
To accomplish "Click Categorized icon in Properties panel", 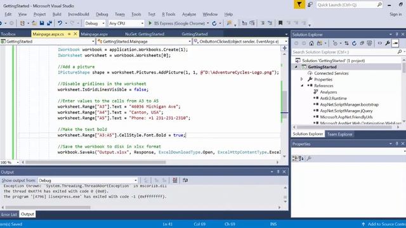I will coord(294,158).
